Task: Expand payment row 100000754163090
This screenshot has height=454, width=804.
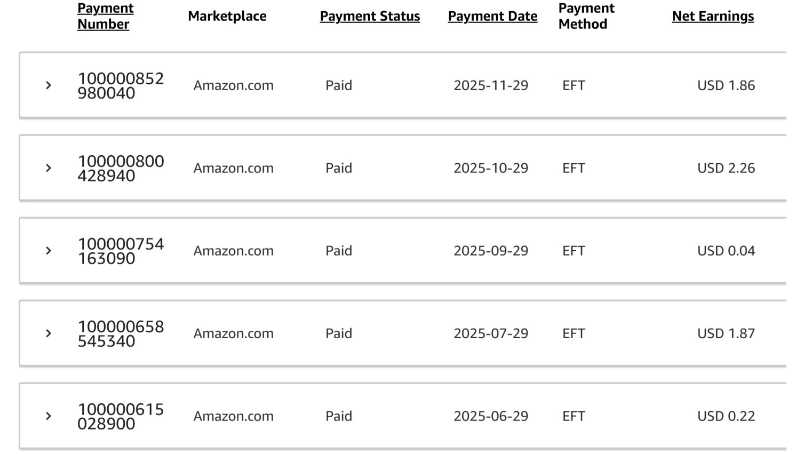Action: (49, 251)
